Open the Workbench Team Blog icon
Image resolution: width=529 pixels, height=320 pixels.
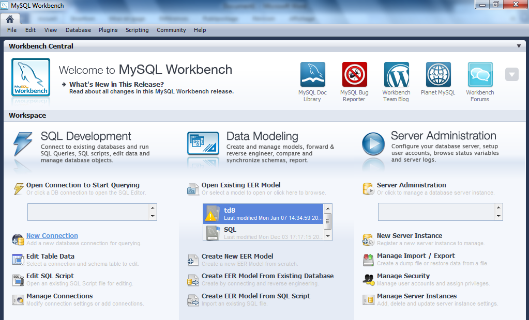pyautogui.click(x=396, y=75)
